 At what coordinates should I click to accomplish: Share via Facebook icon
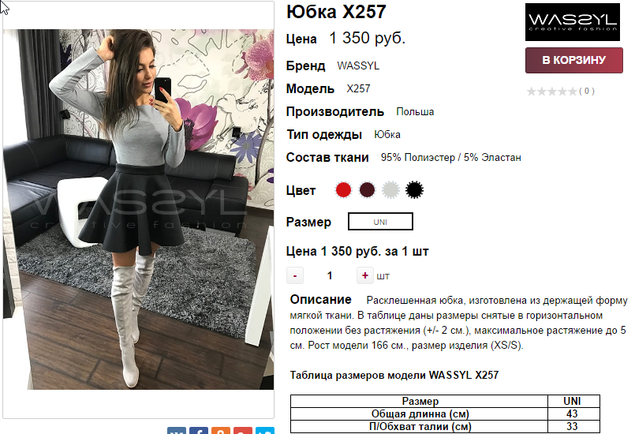coord(199,430)
